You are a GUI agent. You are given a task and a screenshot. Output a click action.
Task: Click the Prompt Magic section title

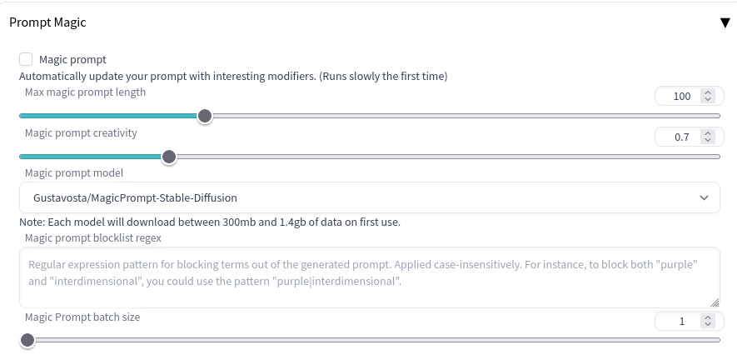click(47, 22)
